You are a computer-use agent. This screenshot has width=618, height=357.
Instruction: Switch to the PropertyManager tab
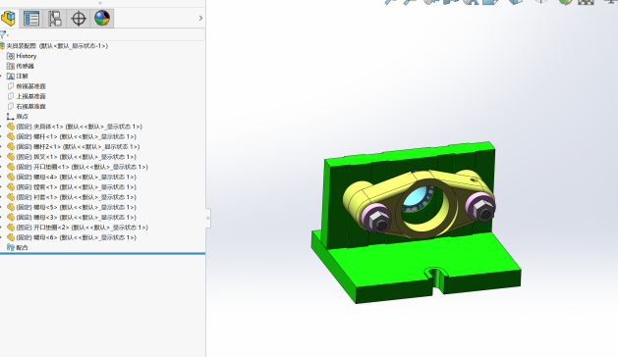(31, 18)
